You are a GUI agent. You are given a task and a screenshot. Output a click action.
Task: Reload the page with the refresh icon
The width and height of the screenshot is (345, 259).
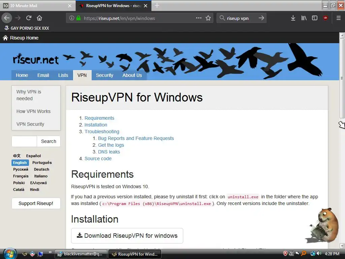(29, 18)
